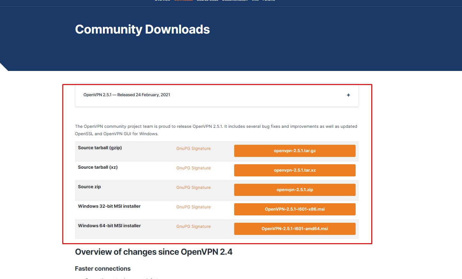
Task: Open GnuPG Signature for Source tarball (xz)
Action: click(193, 168)
